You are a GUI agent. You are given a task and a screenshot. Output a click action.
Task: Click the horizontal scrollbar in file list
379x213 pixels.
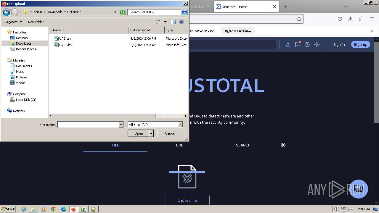[x=104, y=116]
